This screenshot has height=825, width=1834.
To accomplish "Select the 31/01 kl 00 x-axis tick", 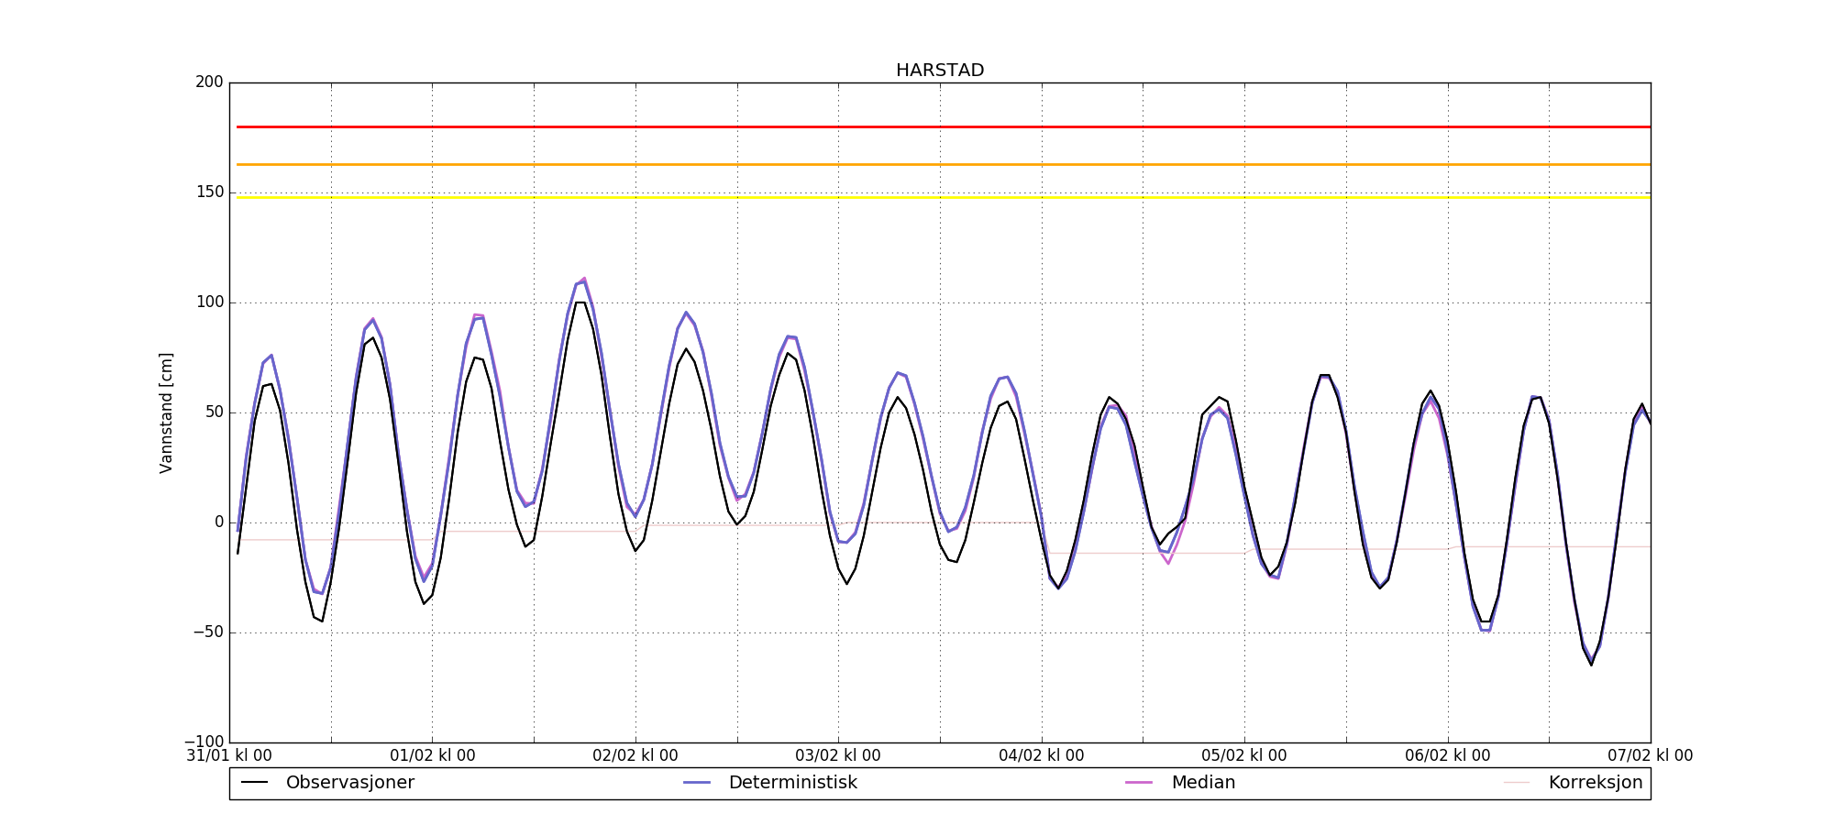I will 229,756.
